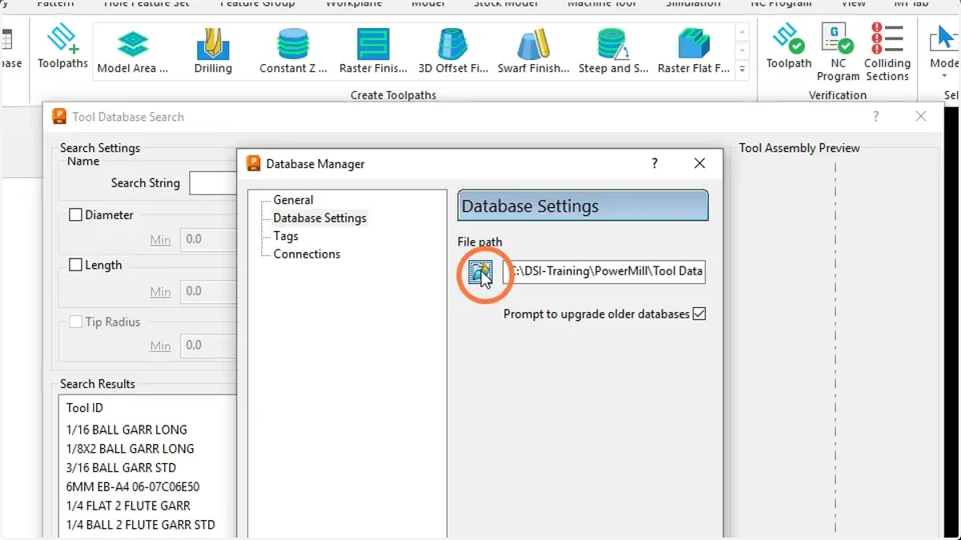Click the File path text field
Image resolution: width=961 pixels, height=540 pixels.
coord(604,271)
